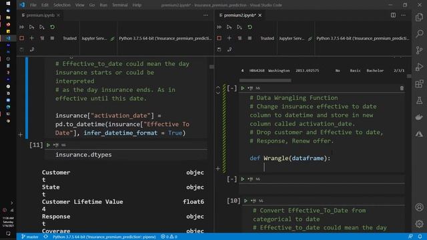The image size is (427, 240).
Task: Export premium2.ipynb with the toolbar icon
Action: [x=230, y=49]
